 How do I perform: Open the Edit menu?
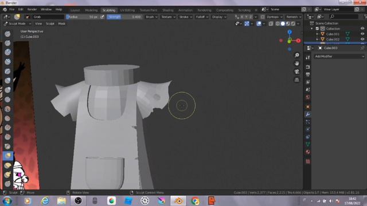pyautogui.click(x=21, y=10)
